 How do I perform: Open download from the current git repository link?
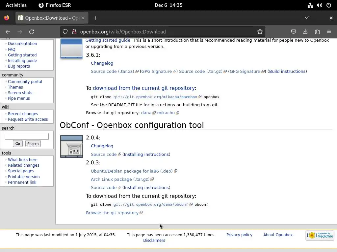(x=144, y=88)
